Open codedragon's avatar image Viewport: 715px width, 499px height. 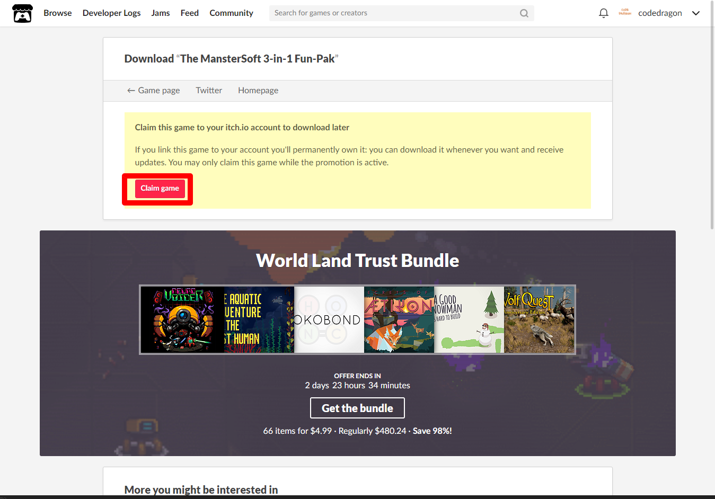625,13
